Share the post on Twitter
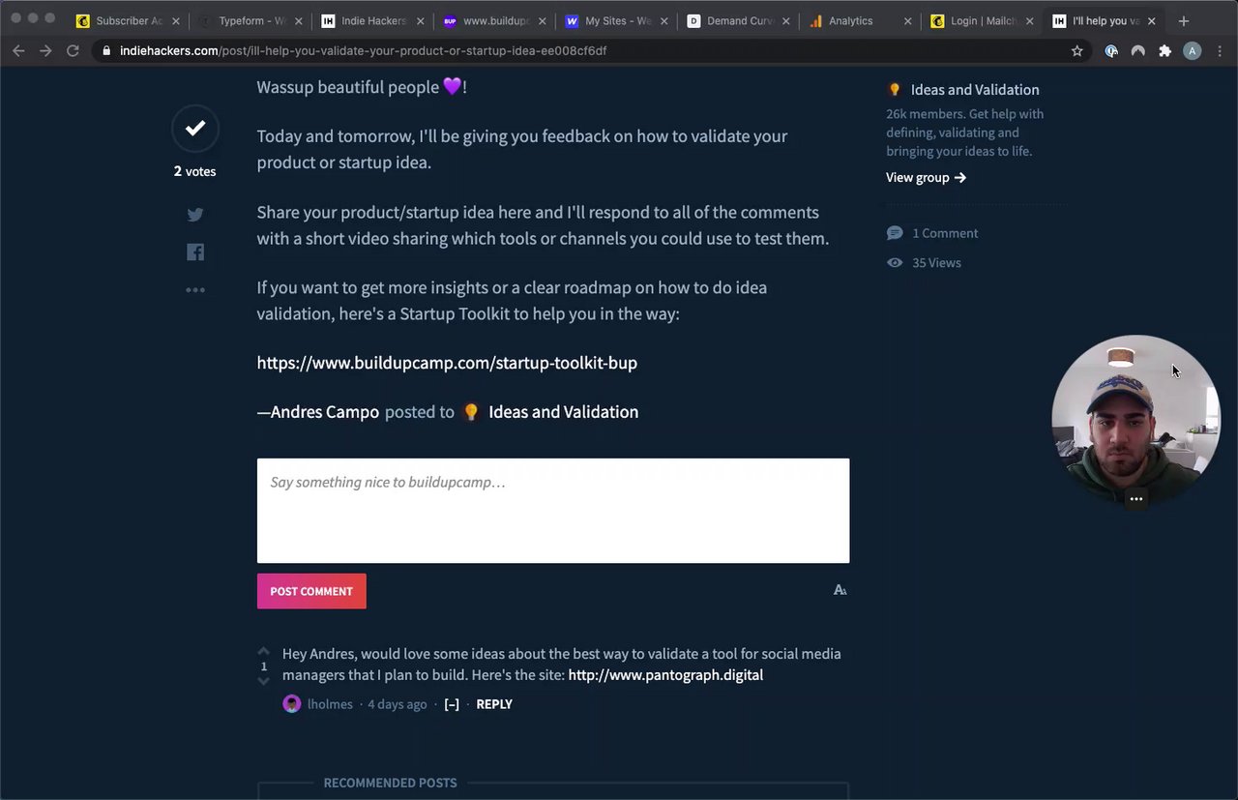Screen dimensions: 1238x800 tap(195, 215)
